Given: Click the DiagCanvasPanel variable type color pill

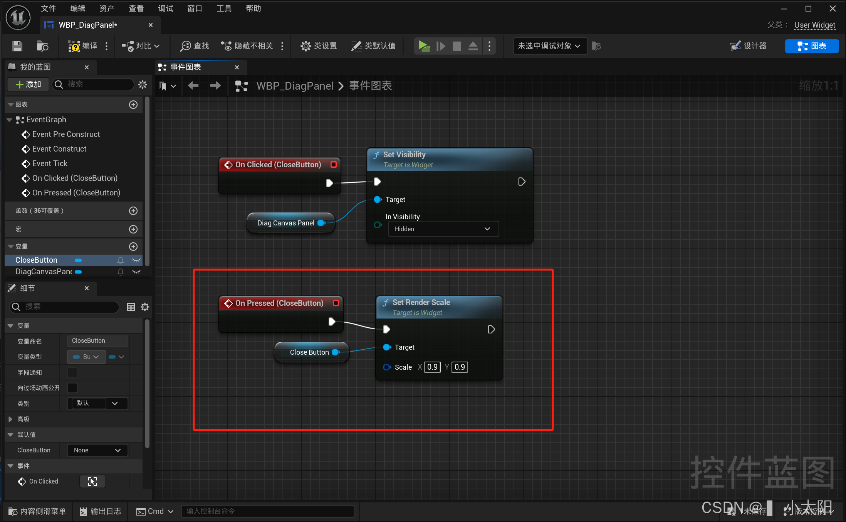Looking at the screenshot, I should [x=78, y=272].
